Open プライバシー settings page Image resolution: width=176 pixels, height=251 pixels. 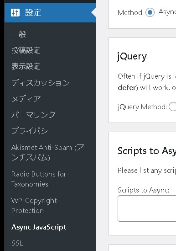[x=33, y=131]
